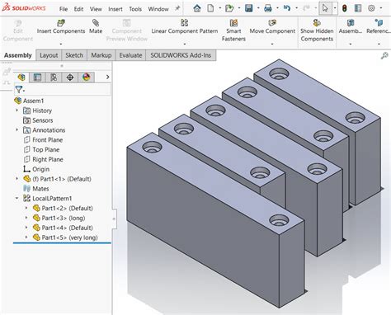Image resolution: width=391 pixels, height=315 pixels.
Task: Switch to the Markup tab
Action: click(x=101, y=55)
